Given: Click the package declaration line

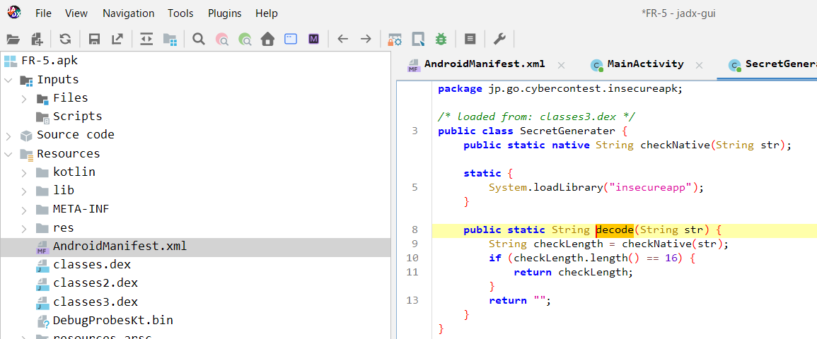Looking at the screenshot, I should [560, 89].
